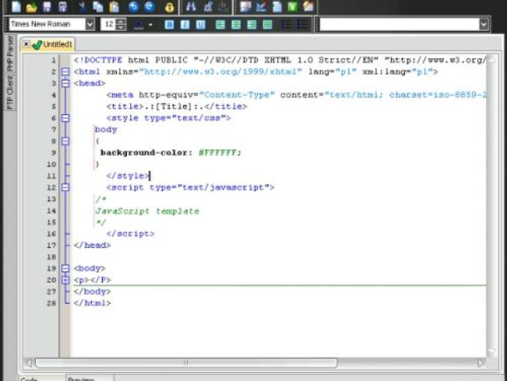
Task: Click the horizontal scrollbar right arrow
Action: [x=481, y=363]
